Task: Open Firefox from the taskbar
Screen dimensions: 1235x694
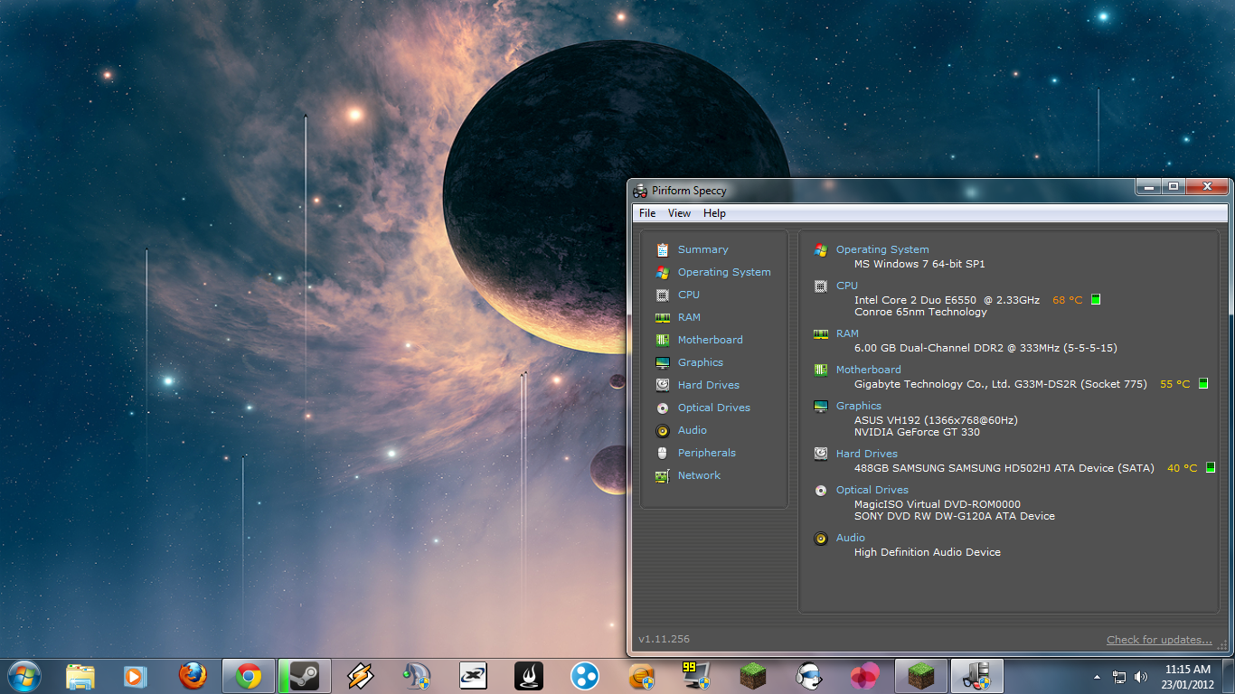Action: (x=192, y=675)
